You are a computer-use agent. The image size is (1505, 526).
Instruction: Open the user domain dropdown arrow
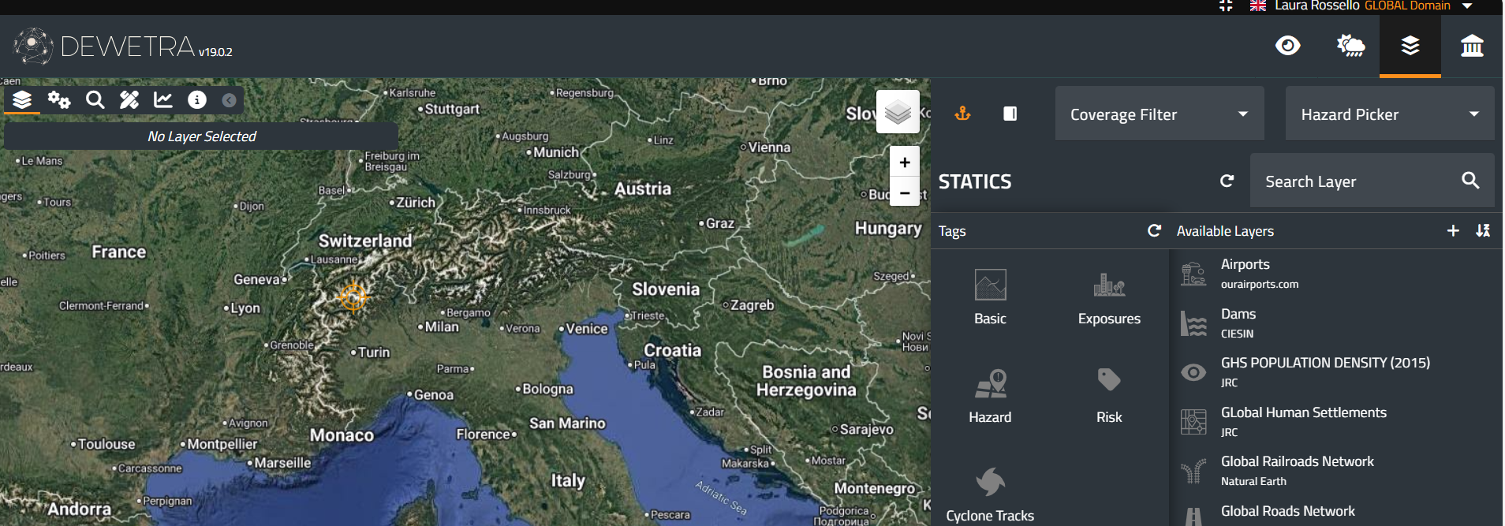coord(1467,6)
